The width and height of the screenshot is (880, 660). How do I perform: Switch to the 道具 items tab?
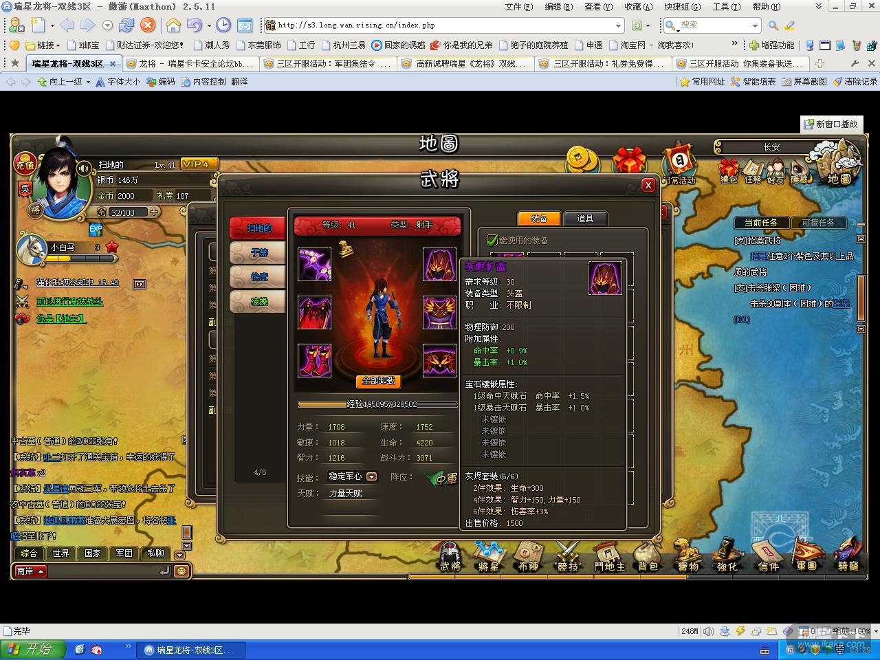[x=585, y=218]
